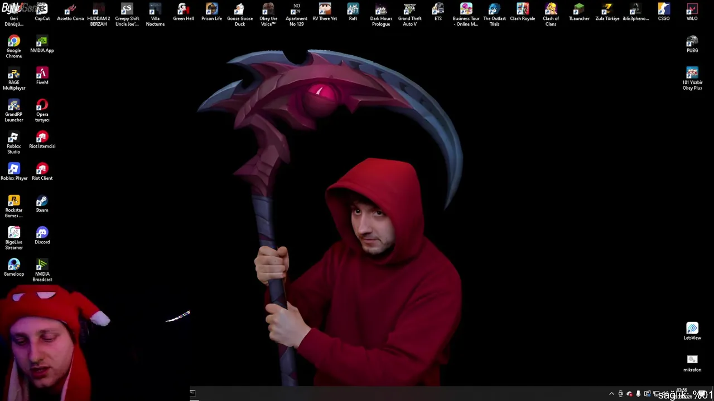The image size is (714, 401).
Task: Select the PUBG desktop icon
Action: coord(692,45)
